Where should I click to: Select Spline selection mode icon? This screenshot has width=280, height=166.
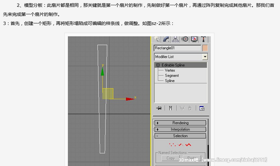[x=188, y=144]
